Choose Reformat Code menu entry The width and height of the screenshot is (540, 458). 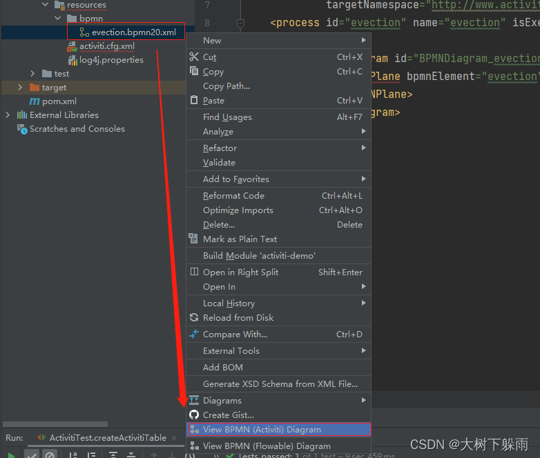(x=278, y=195)
